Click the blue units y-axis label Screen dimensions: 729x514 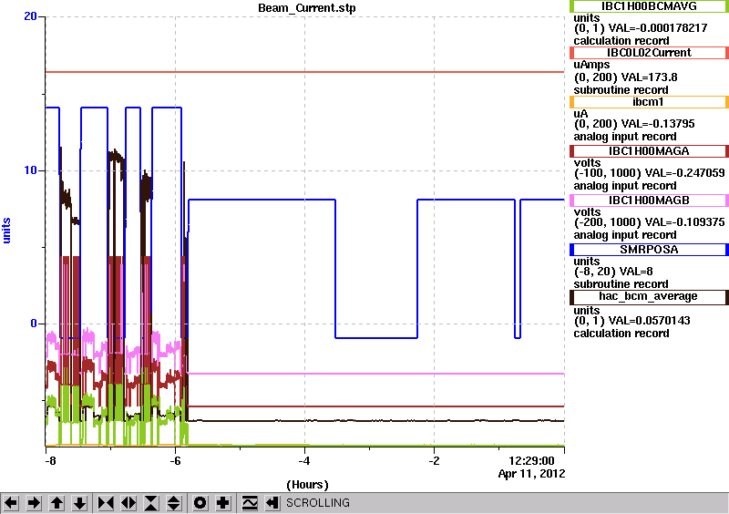(6, 231)
